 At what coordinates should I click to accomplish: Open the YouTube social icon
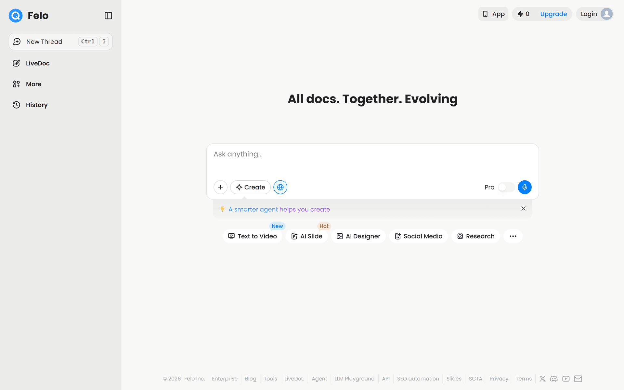pyautogui.click(x=566, y=379)
